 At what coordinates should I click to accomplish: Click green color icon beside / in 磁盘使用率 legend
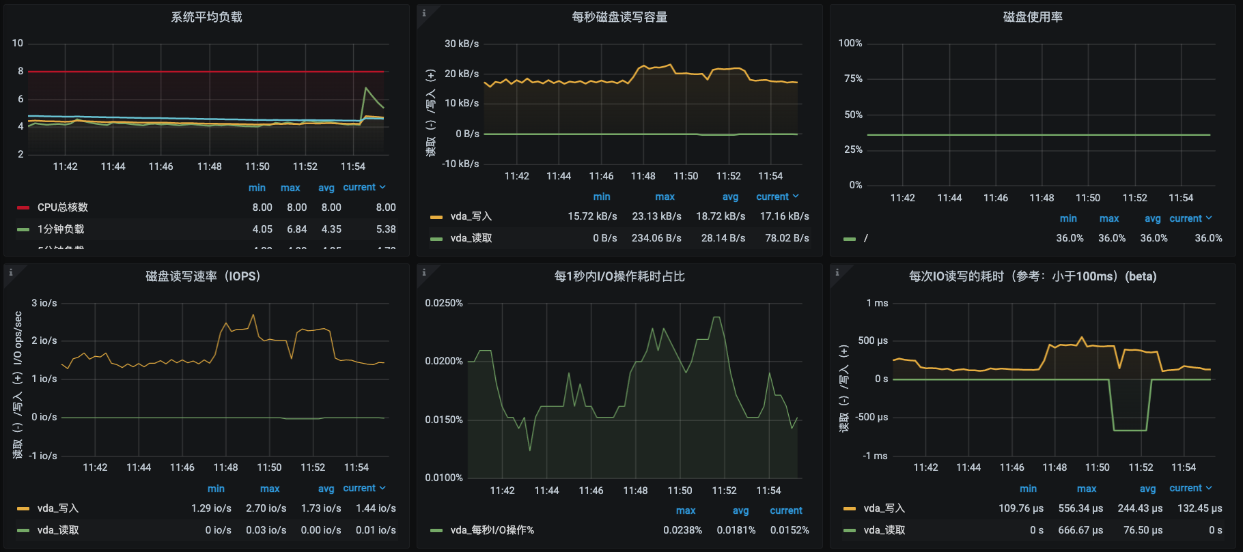(850, 239)
